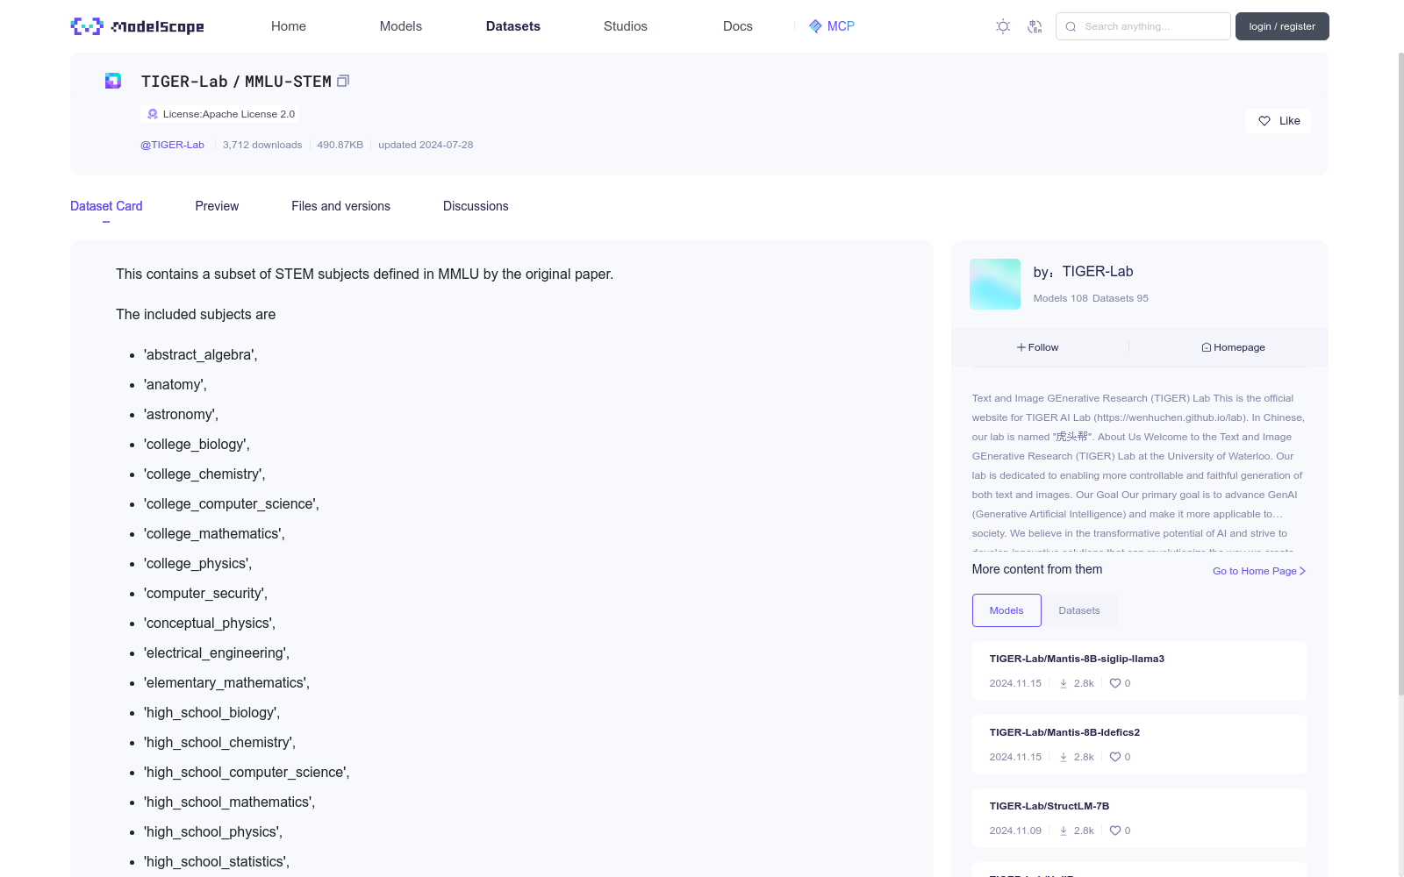This screenshot has width=1404, height=877.
Task: Click download icon on StructLM-7B card
Action: tap(1064, 831)
